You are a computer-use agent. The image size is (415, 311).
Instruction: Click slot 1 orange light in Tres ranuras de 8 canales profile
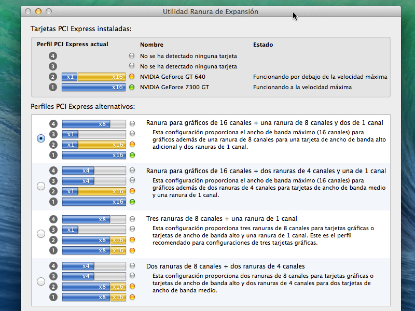pos(132,250)
